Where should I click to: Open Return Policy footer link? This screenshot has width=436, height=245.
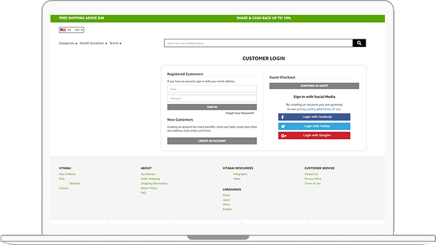(149, 188)
